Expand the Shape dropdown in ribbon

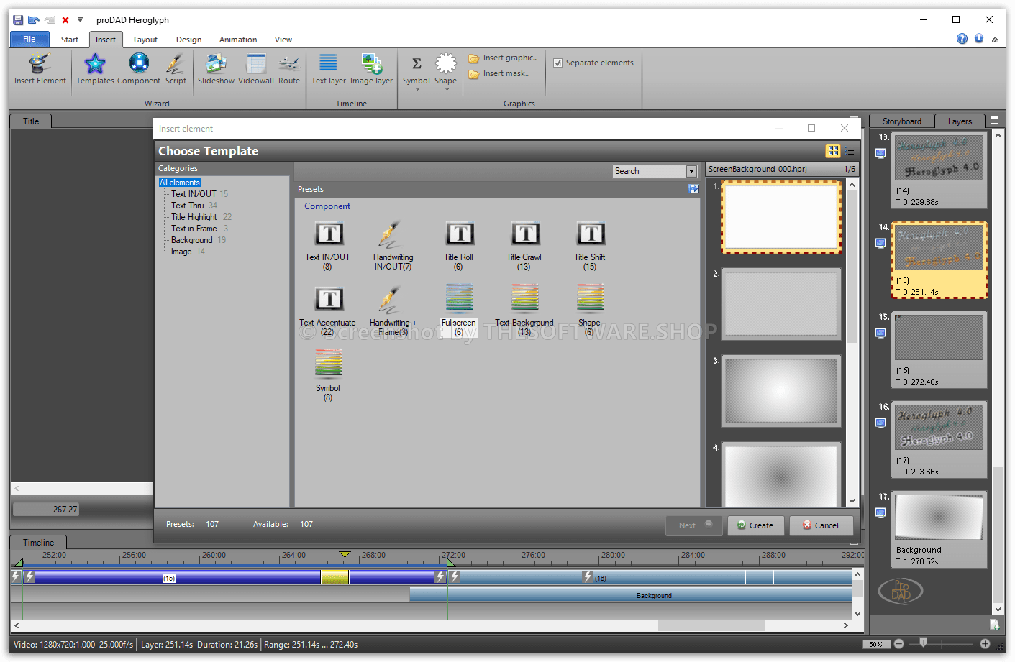coord(446,90)
